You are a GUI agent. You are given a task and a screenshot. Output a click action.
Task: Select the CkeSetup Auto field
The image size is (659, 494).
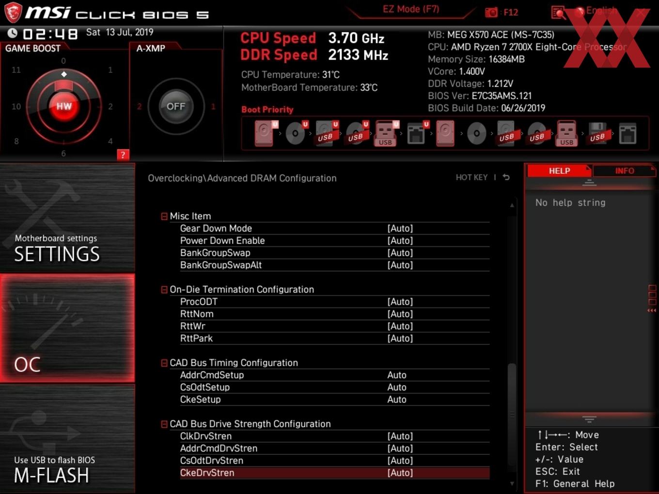[397, 400]
